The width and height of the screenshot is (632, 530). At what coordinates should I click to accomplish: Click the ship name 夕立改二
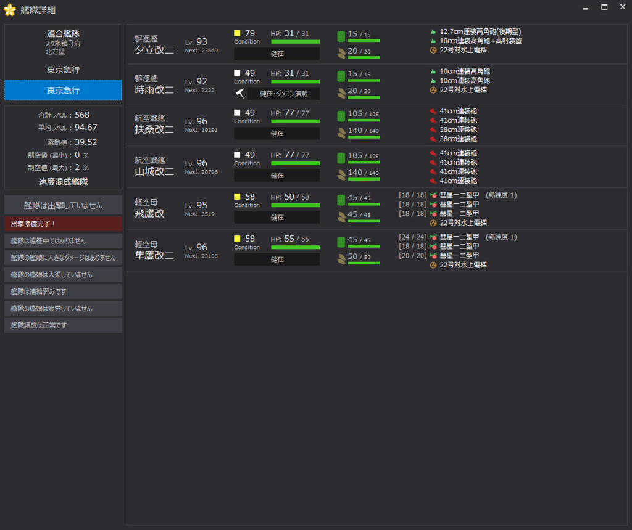coord(154,50)
